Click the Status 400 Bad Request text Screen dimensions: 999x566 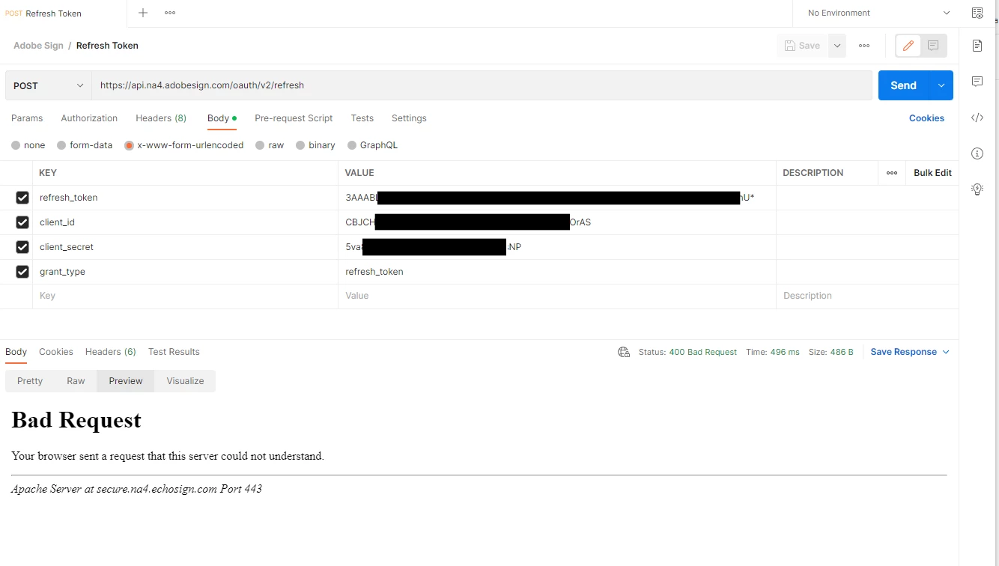pyautogui.click(x=687, y=352)
